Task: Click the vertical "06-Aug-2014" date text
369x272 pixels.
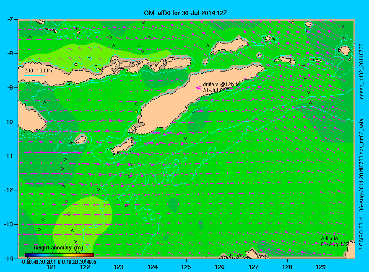Action: point(361,196)
